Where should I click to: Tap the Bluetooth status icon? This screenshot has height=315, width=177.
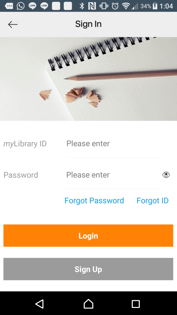(x=82, y=6)
